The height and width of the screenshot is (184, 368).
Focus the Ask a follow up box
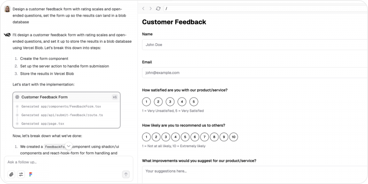(x=69, y=162)
